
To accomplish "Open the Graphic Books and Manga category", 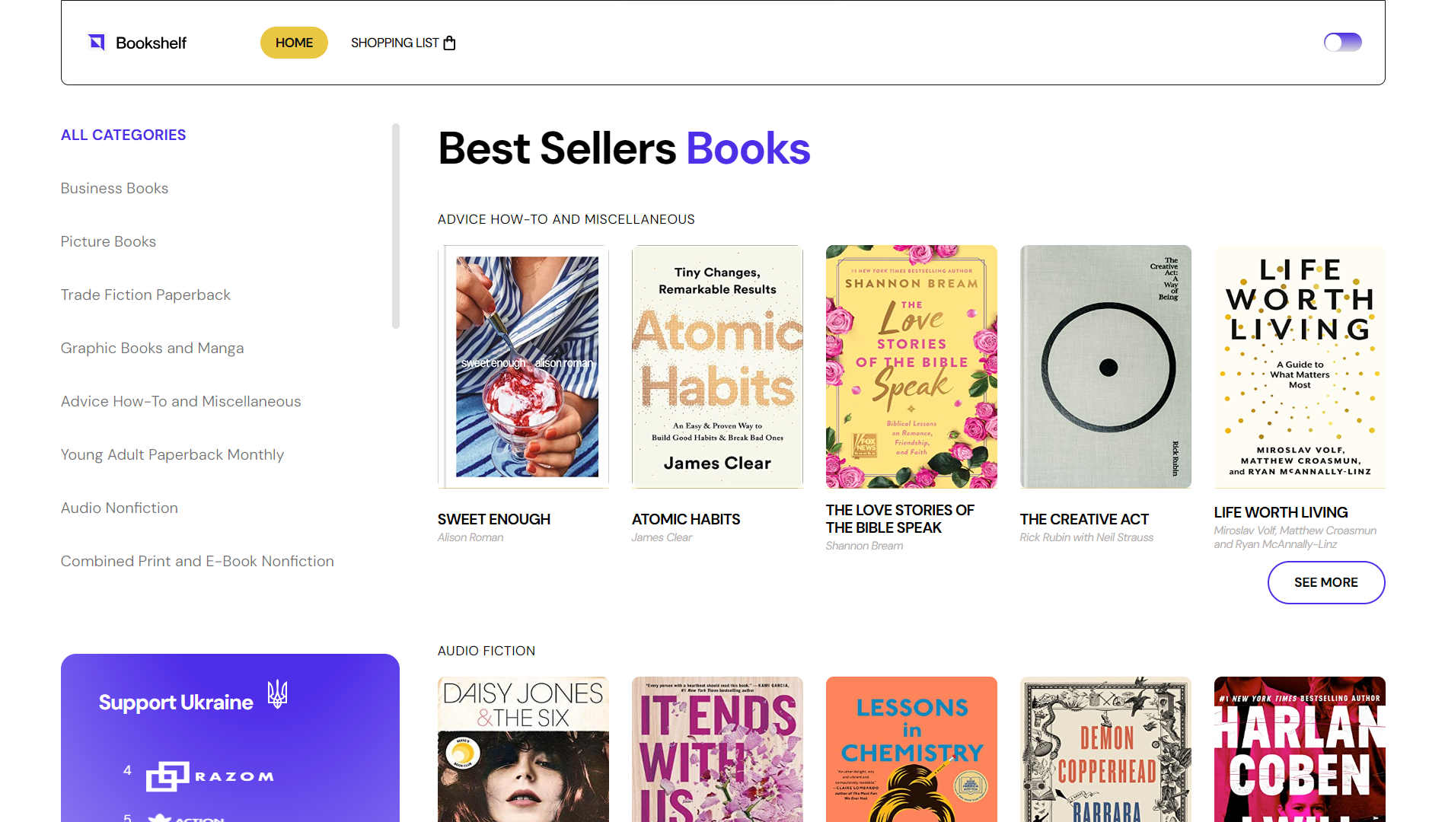I will point(152,348).
